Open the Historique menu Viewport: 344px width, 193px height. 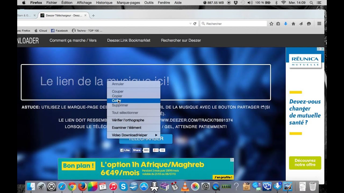pyautogui.click(x=104, y=3)
